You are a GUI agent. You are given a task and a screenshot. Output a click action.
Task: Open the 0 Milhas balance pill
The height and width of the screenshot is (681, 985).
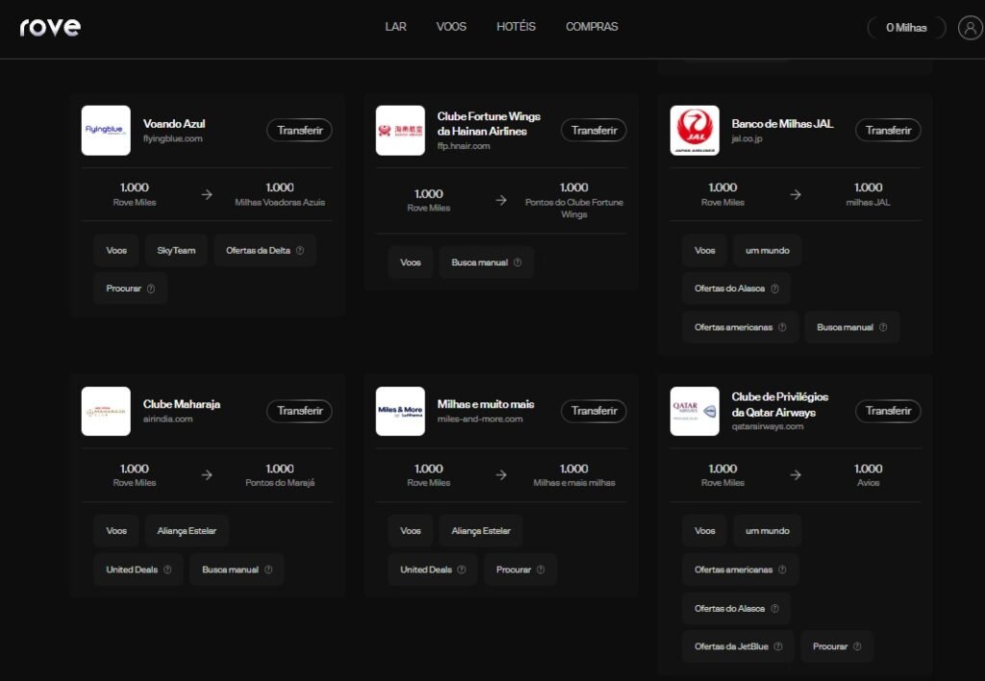pyautogui.click(x=906, y=28)
